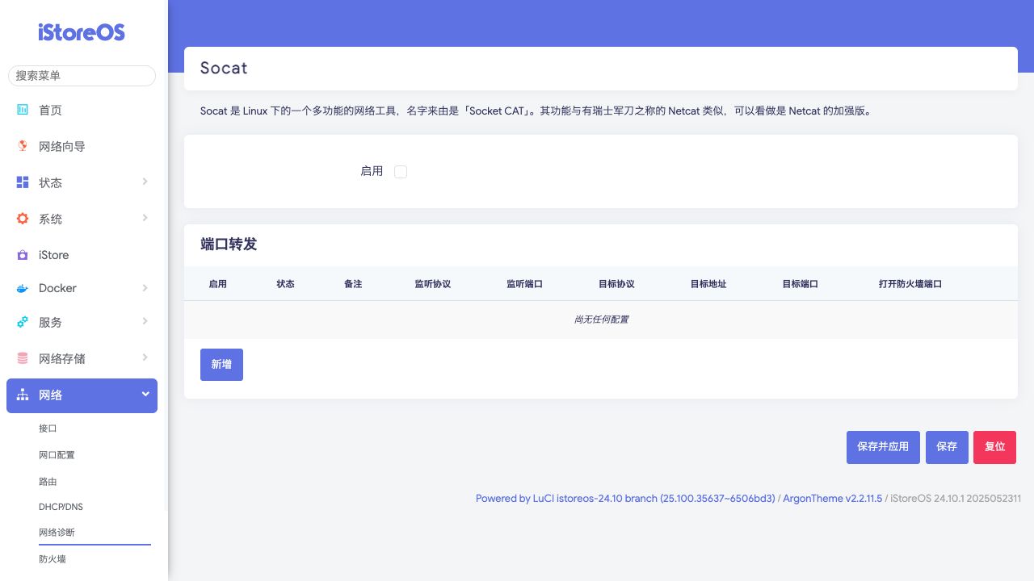The image size is (1034, 581).
Task: Click the System (系统) gear icon
Action: pos(23,219)
